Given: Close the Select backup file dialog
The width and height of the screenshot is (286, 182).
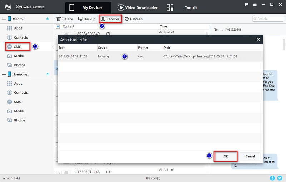Looking at the screenshot, I should 258,39.
